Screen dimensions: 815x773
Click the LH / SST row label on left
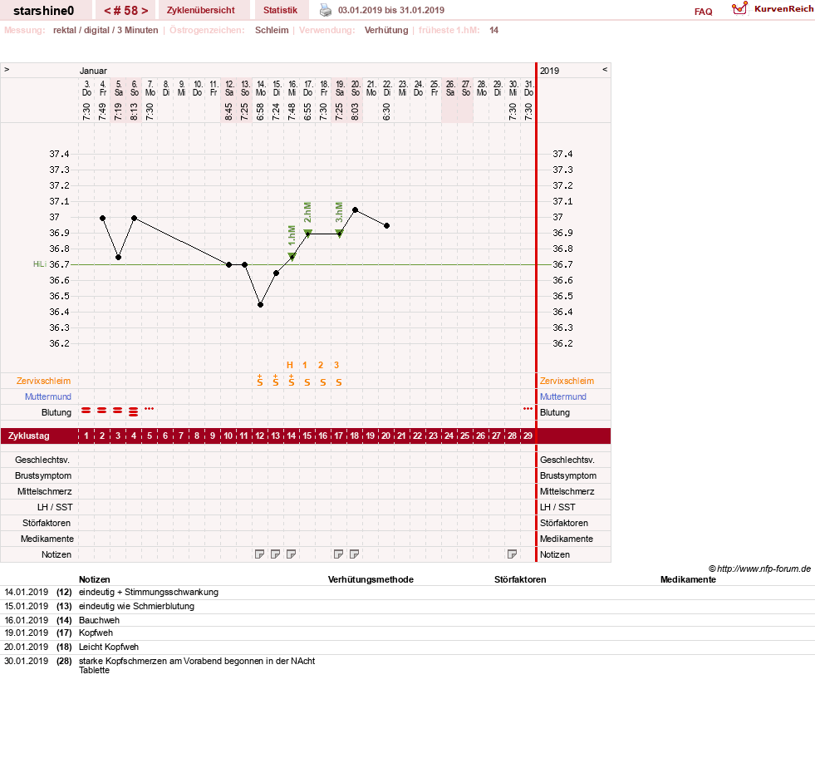pos(55,507)
